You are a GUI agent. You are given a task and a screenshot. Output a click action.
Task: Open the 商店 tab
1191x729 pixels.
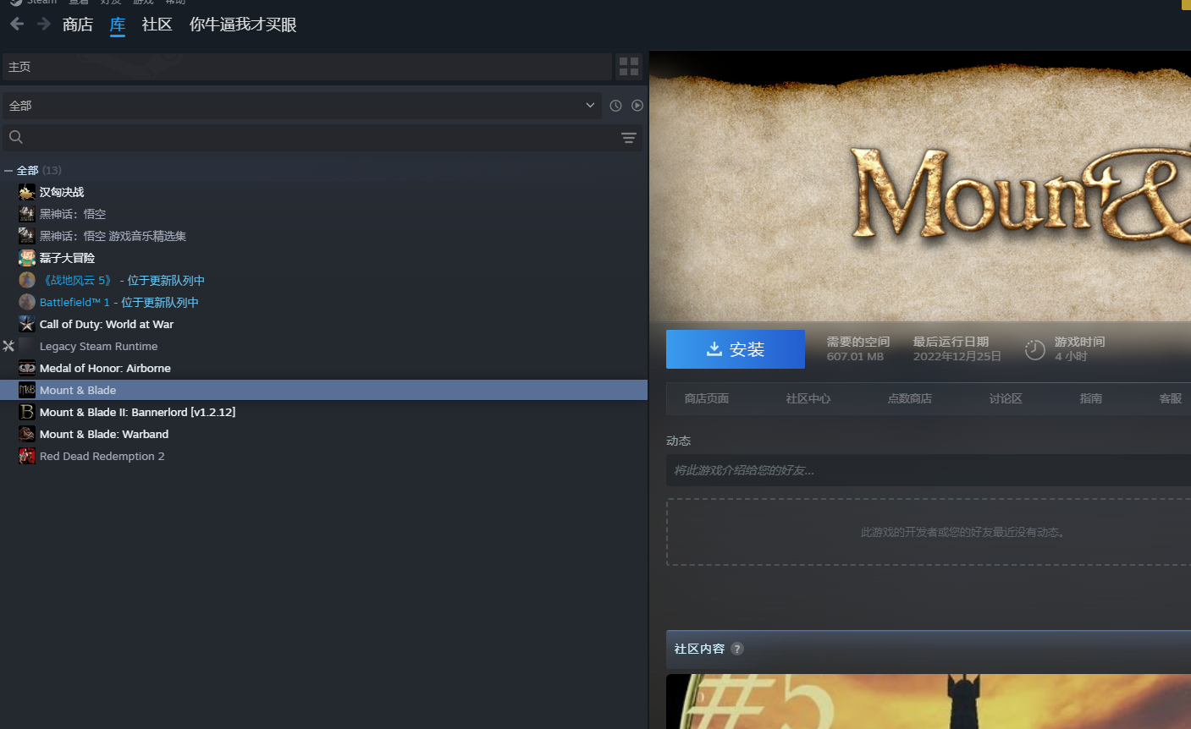coord(78,25)
